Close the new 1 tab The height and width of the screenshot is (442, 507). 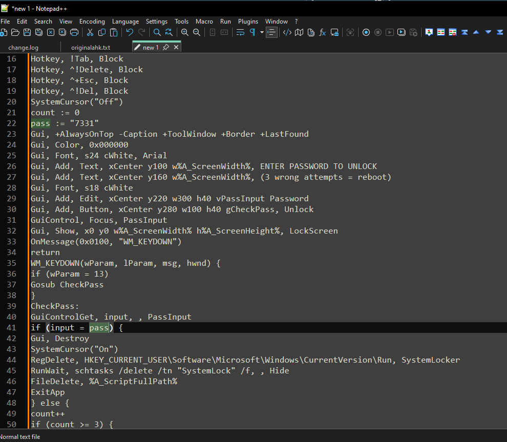[176, 47]
